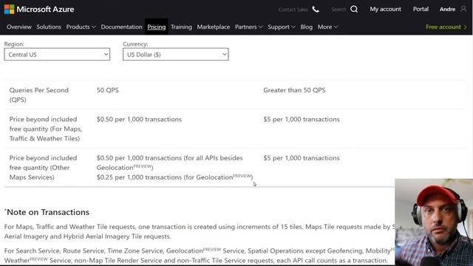The width and height of the screenshot is (473, 266).
Task: Select the Pricing tab
Action: [157, 27]
